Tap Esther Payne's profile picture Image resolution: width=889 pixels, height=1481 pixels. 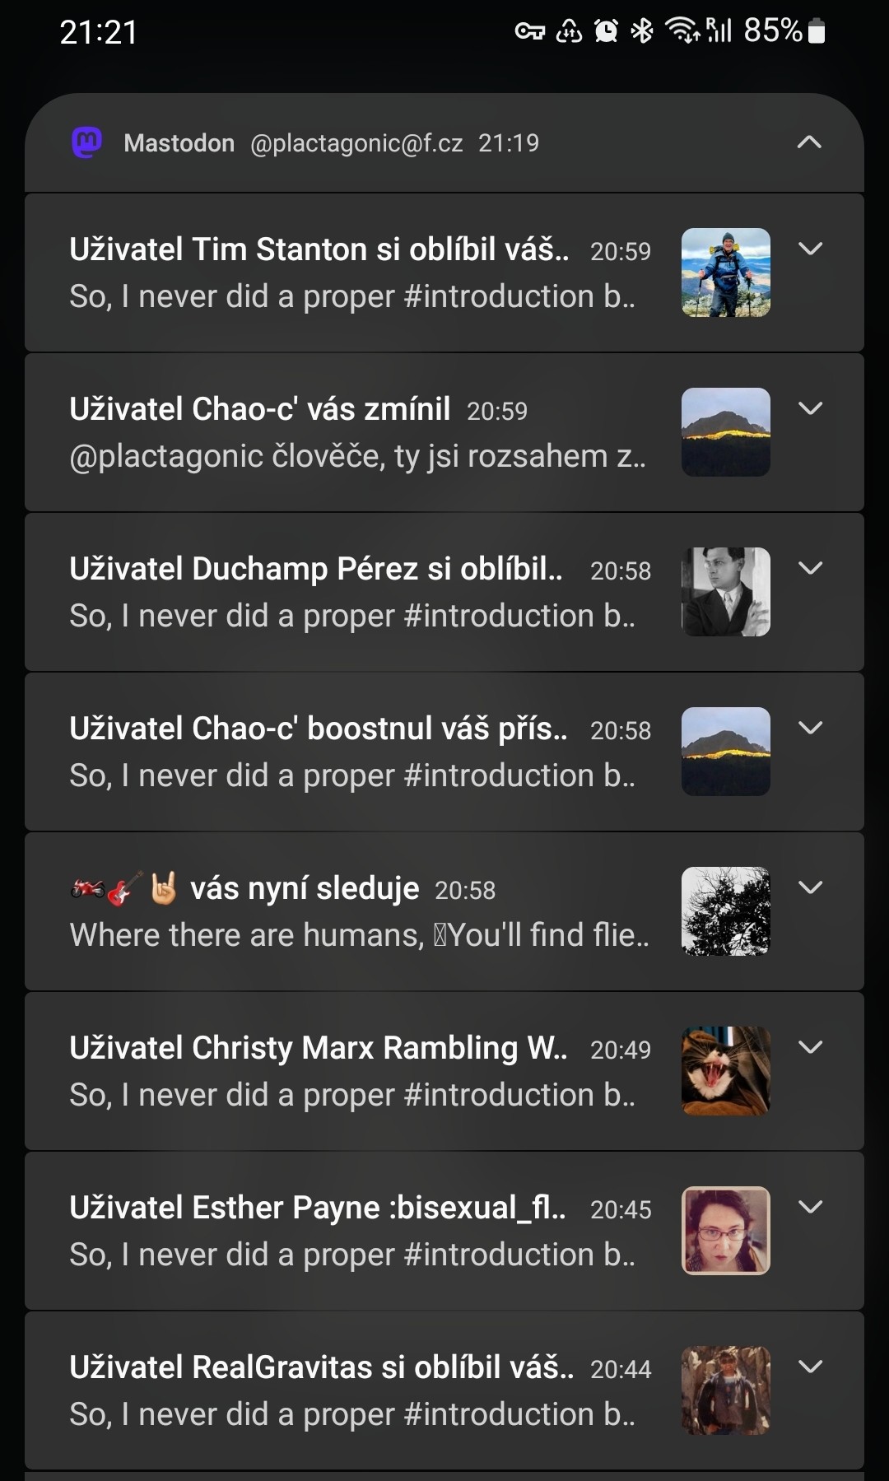(x=725, y=1231)
